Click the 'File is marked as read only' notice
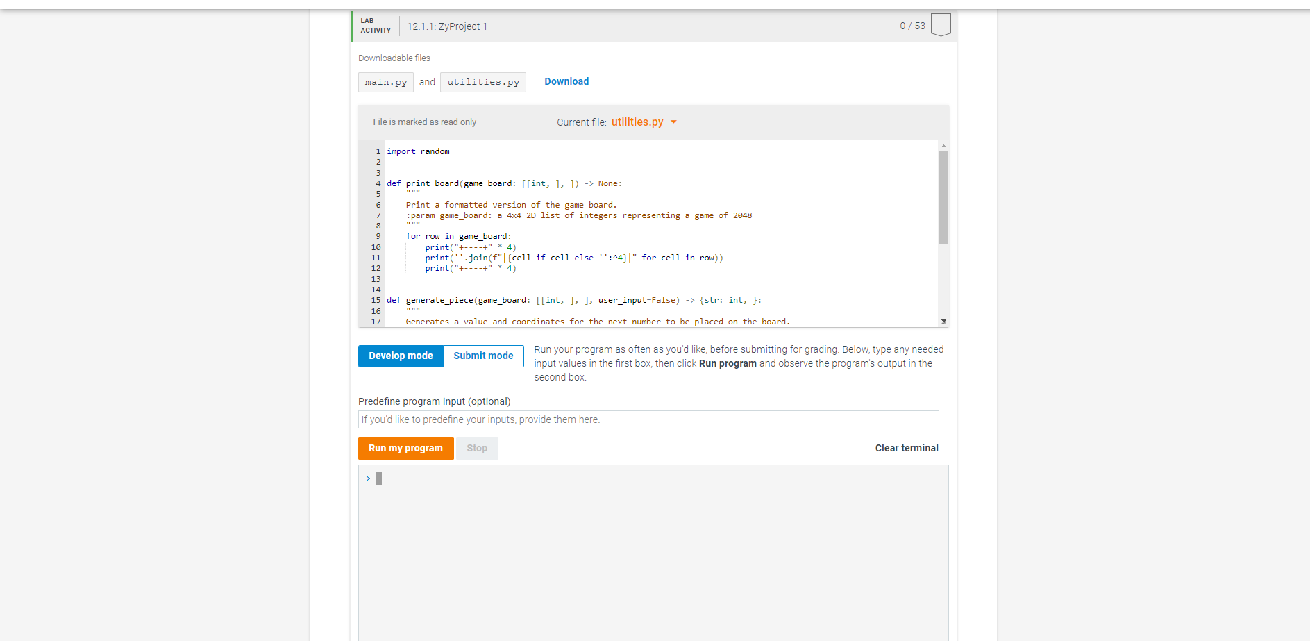1310x641 pixels. click(424, 122)
